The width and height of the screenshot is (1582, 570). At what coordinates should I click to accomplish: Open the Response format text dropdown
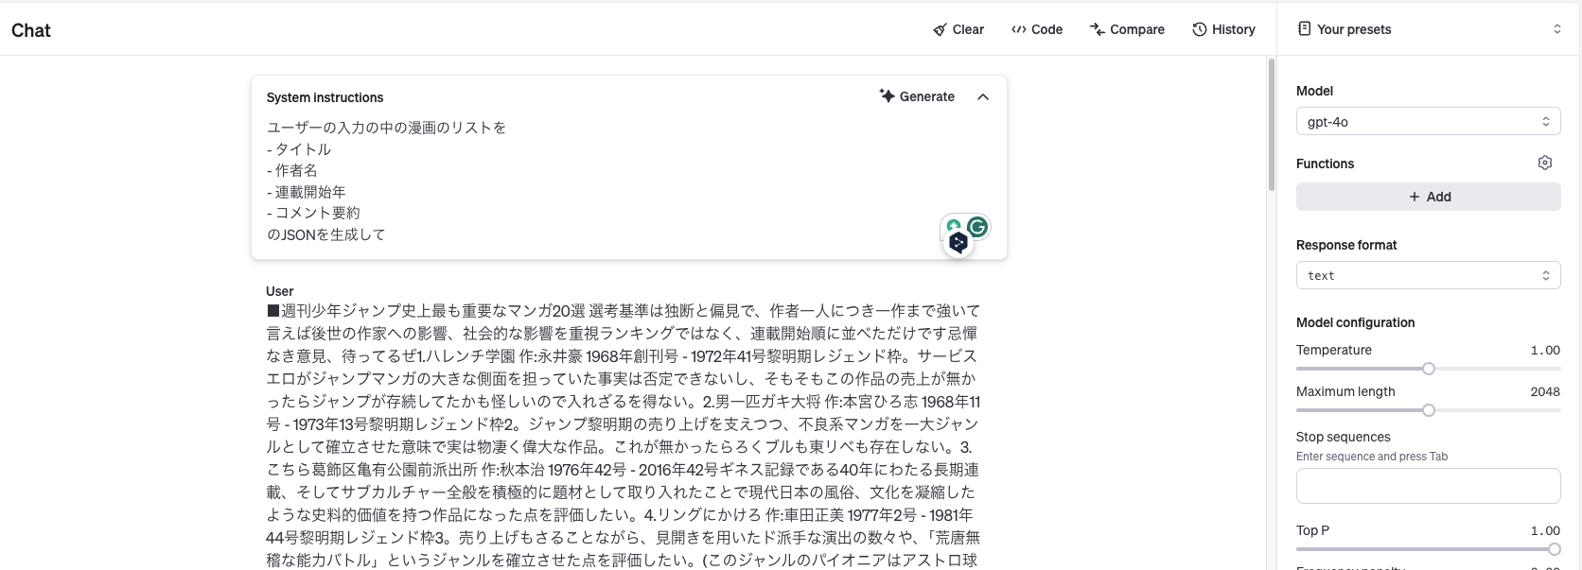point(1428,275)
